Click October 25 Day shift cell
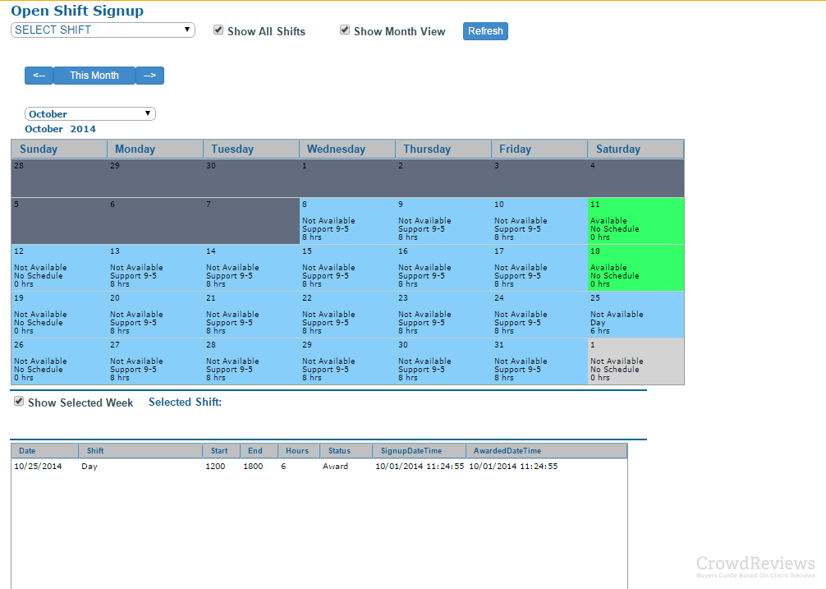The width and height of the screenshot is (826, 589). tap(635, 315)
